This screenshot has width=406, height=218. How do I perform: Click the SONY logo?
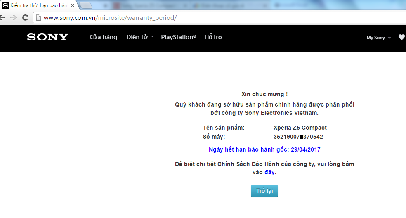47,37
